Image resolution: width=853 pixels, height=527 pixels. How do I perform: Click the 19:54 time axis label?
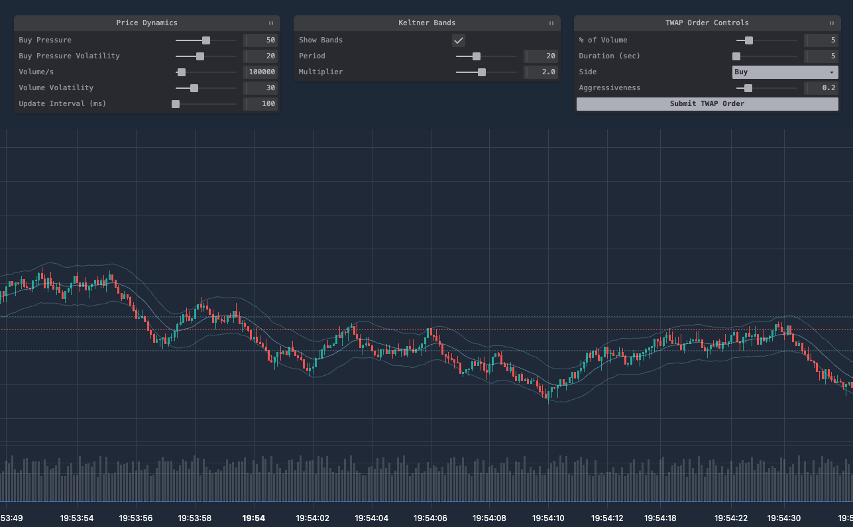coord(254,518)
